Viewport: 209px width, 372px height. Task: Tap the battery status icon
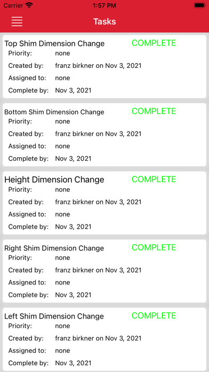click(x=200, y=5)
